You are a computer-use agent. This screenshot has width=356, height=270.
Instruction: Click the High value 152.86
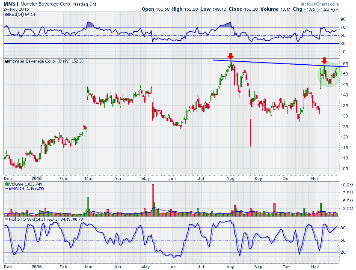(191, 9)
